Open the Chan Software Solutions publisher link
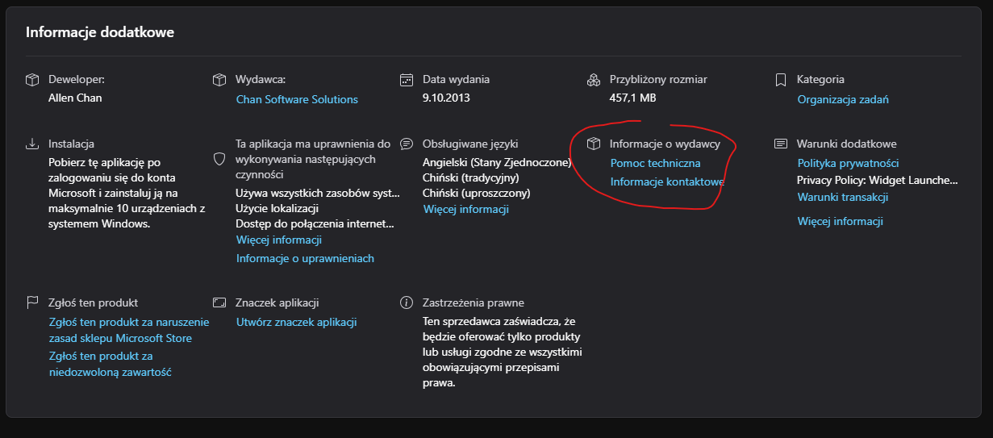Screen dimensions: 993x438 pyautogui.click(x=297, y=99)
